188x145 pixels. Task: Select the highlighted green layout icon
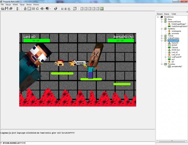pos(102,9)
